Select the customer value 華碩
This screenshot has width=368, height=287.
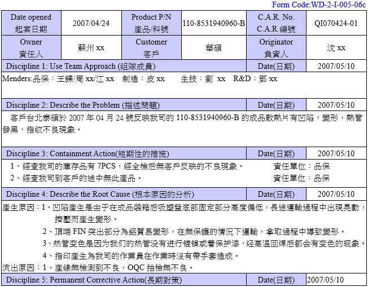pos(214,48)
